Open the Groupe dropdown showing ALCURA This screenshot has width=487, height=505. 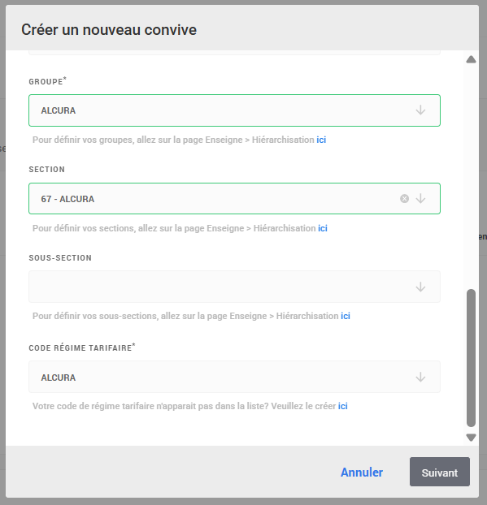click(234, 110)
